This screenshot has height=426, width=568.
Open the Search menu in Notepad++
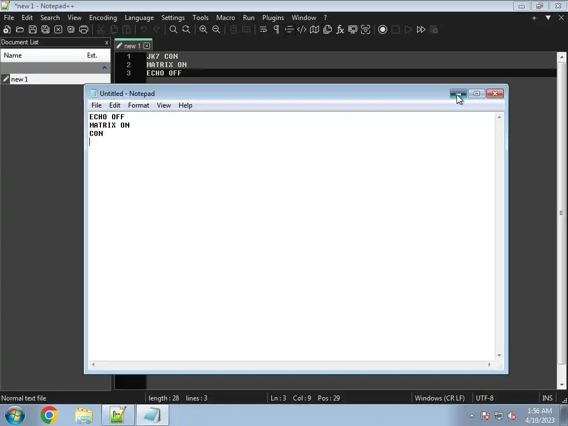click(50, 17)
